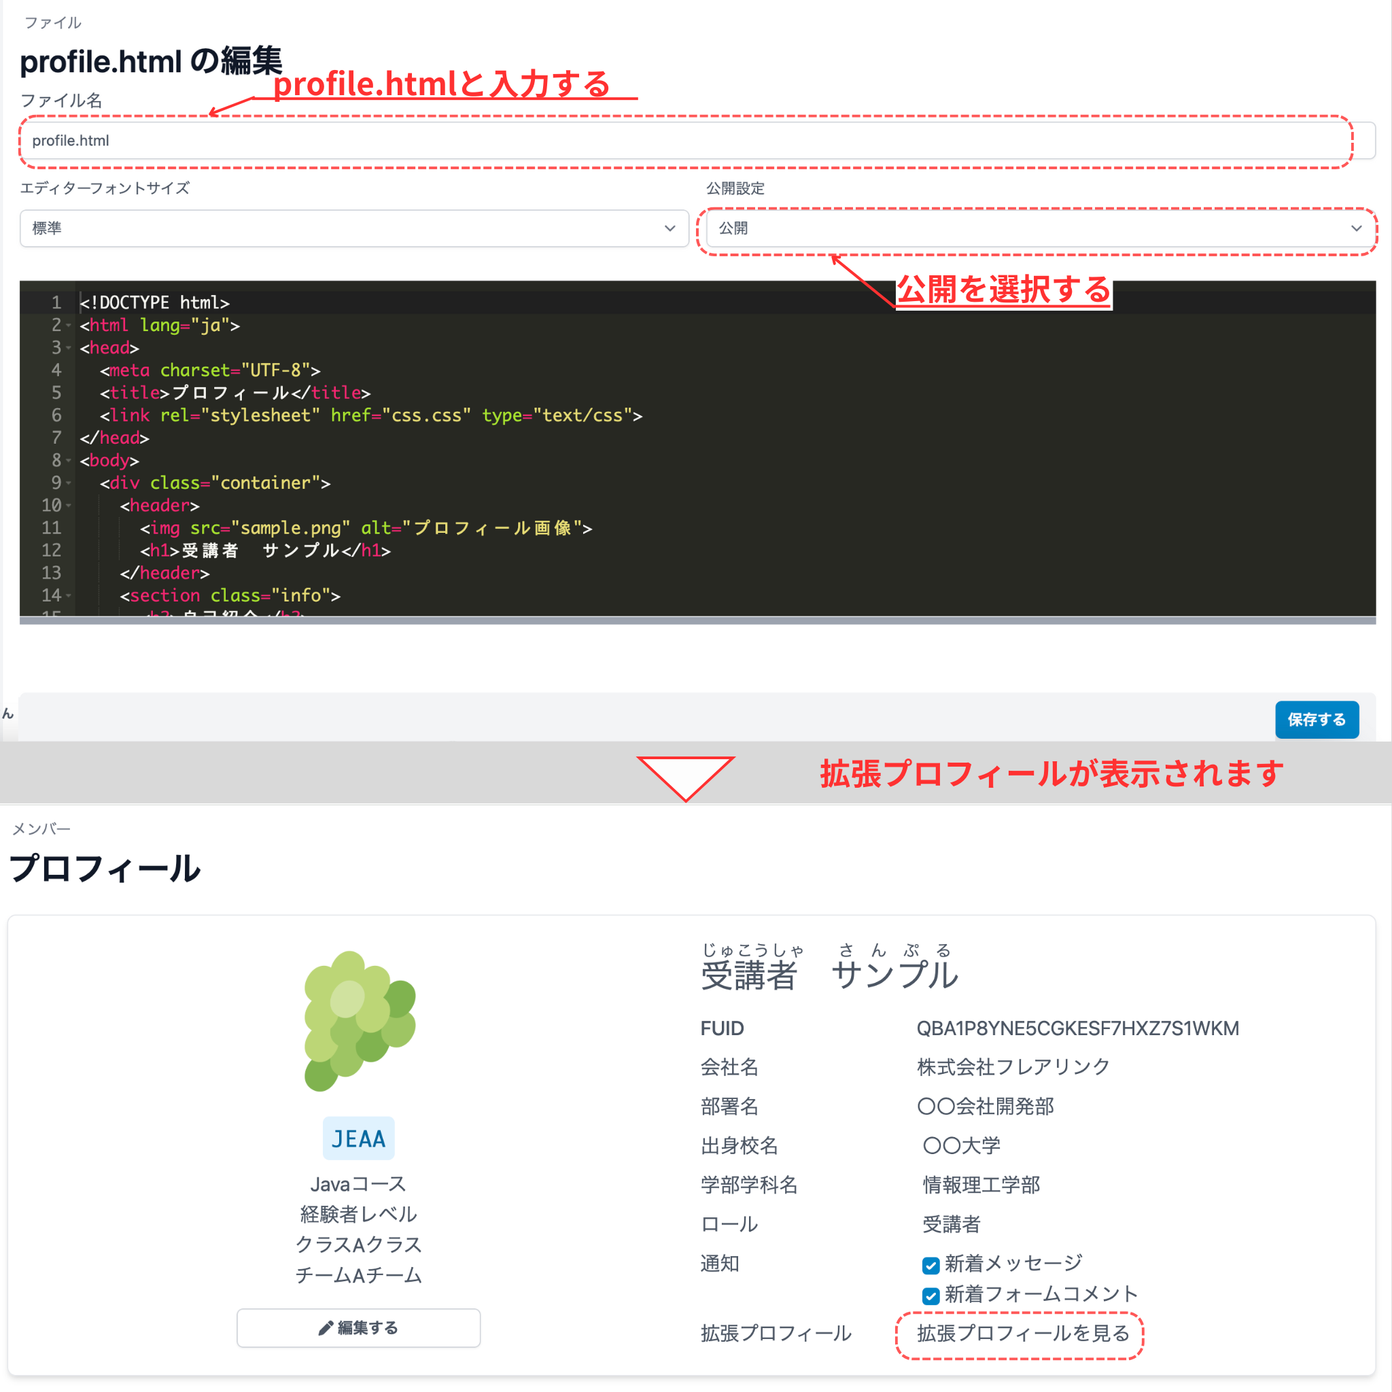Open the 公開設定 dropdown showing 公開
1392x1392 pixels.
click(x=1037, y=228)
